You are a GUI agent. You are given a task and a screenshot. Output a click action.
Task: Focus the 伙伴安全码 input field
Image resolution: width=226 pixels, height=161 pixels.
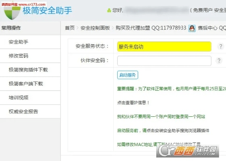coord(164,61)
